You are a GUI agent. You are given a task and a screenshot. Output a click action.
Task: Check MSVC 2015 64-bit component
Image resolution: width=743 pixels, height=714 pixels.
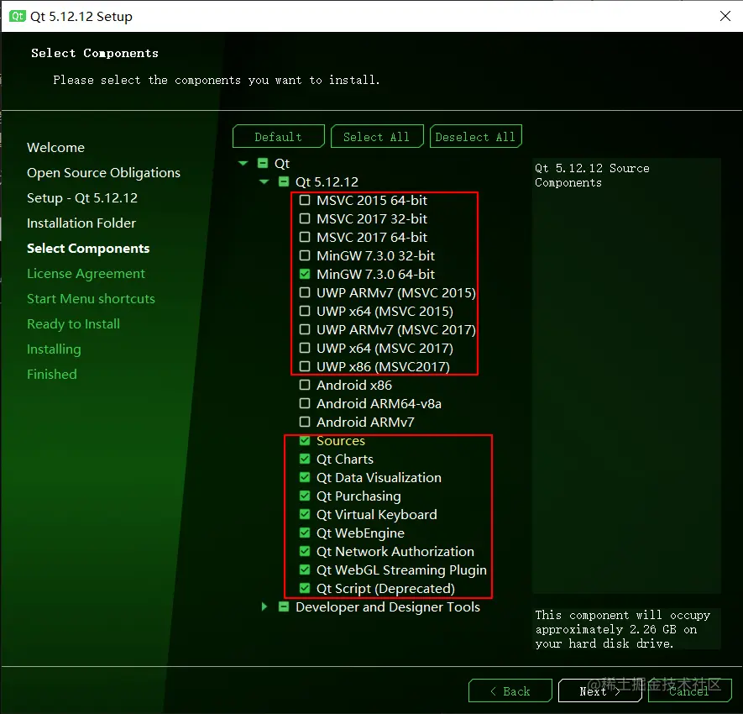(x=305, y=200)
